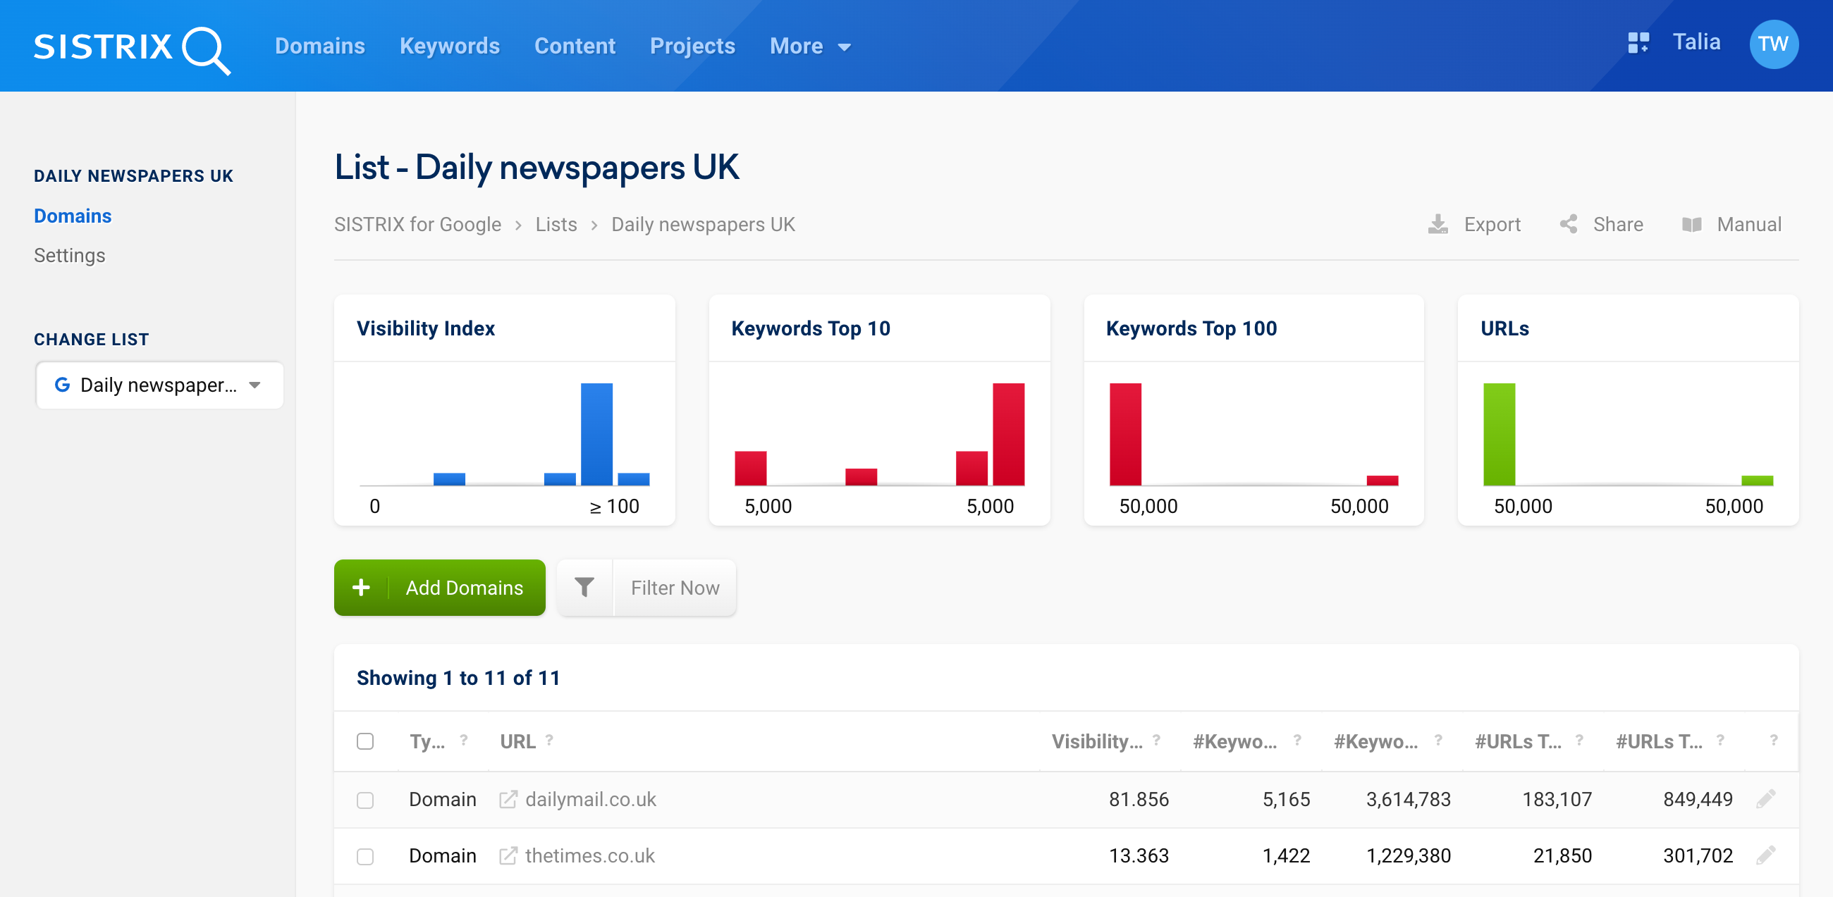
Task: Click help icon beside first #URLs T... column
Action: (x=1579, y=740)
